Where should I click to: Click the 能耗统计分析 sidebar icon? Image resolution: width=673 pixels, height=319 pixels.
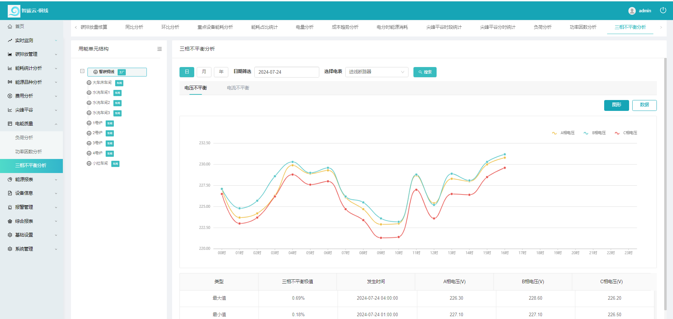[x=10, y=68]
